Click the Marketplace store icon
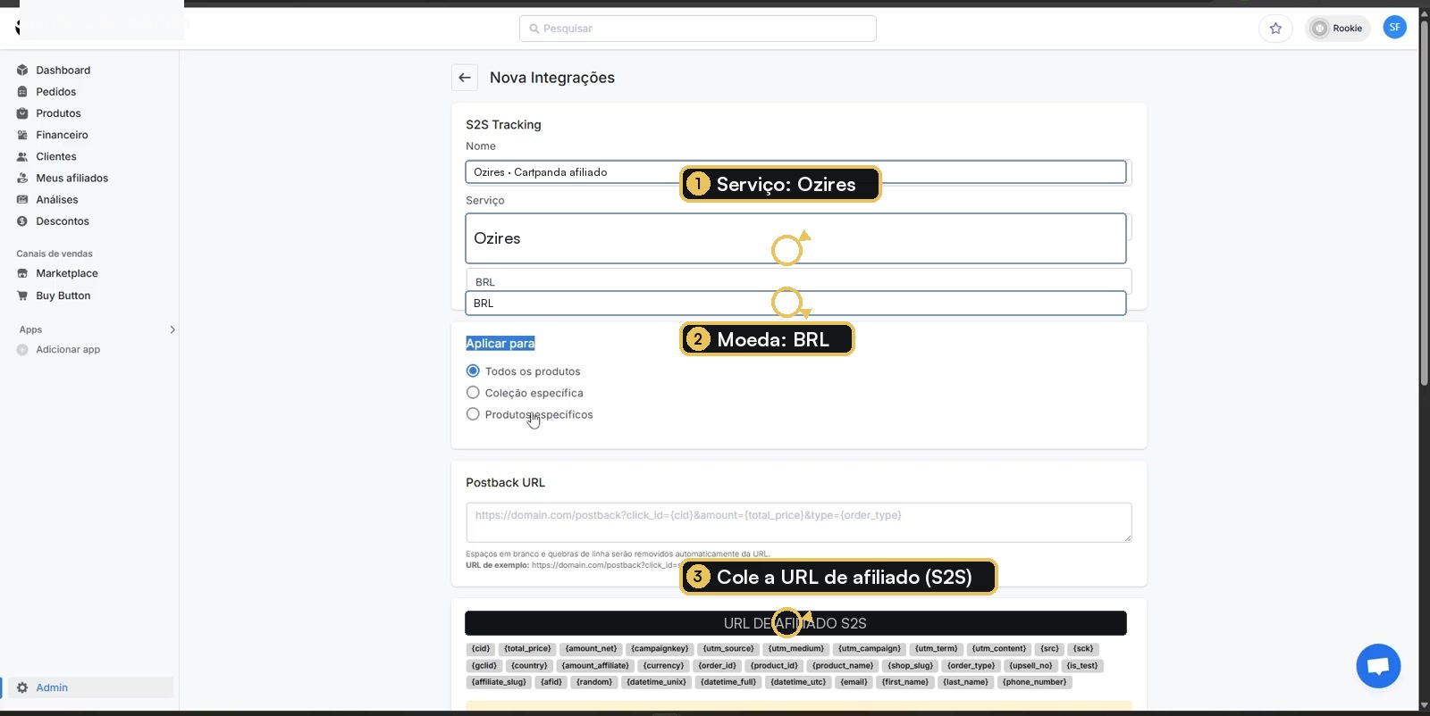This screenshot has height=716, width=1430. [22, 273]
